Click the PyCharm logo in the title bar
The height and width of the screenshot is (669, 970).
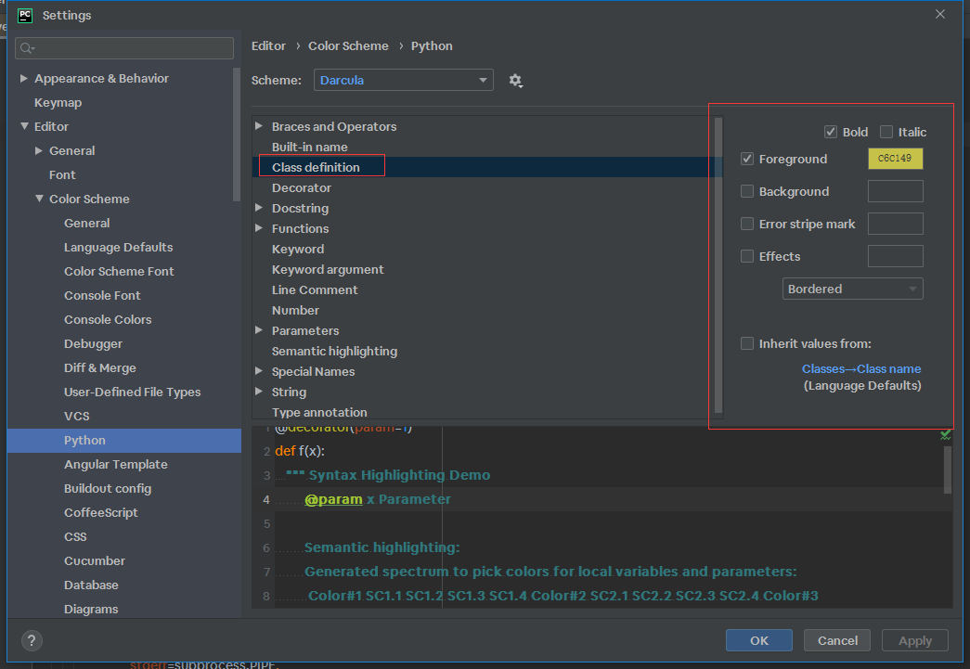tap(25, 15)
